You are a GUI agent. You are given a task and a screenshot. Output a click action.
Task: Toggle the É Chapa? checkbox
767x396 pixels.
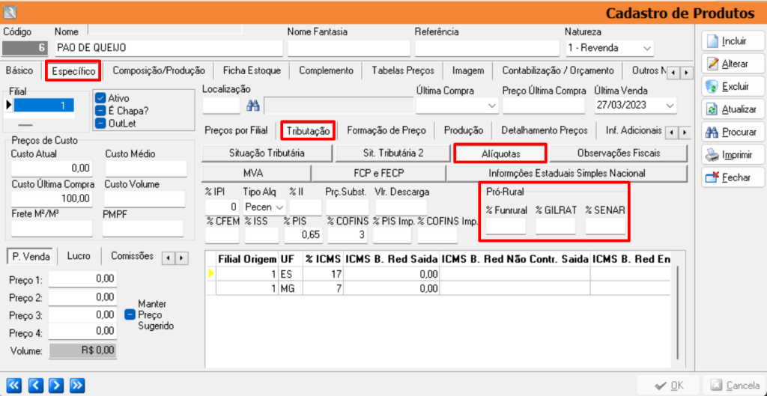100,111
